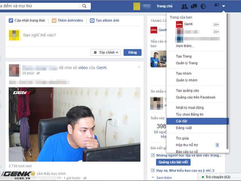The height and width of the screenshot is (181, 241).
Task: Click the dropdown menu's vertical scrollbar
Action: coord(227,81)
